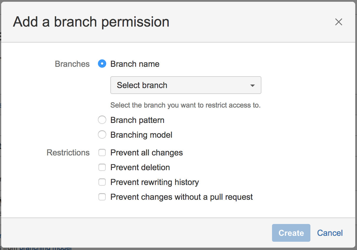The height and width of the screenshot is (250, 357).
Task: Click the "Prevent rewriting history" label text
Action: (x=155, y=182)
